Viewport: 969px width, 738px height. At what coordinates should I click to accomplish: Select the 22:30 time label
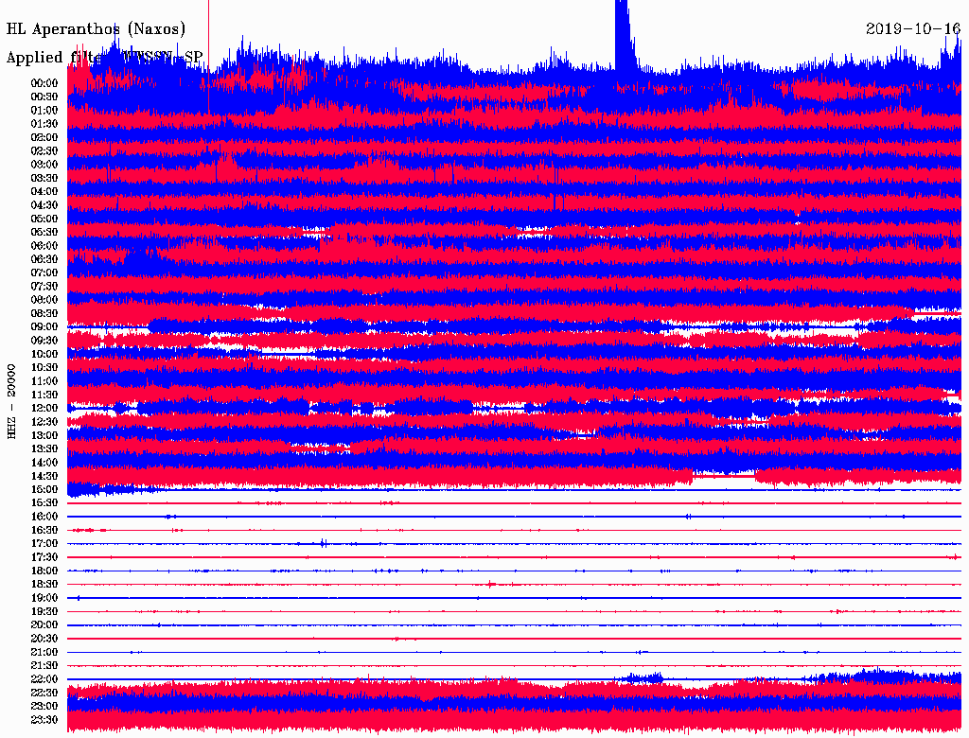(44, 693)
